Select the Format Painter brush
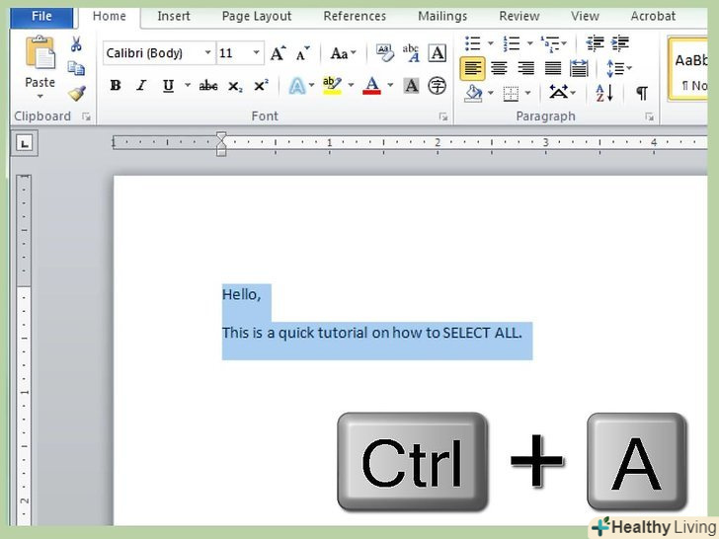The image size is (719, 539). click(77, 94)
